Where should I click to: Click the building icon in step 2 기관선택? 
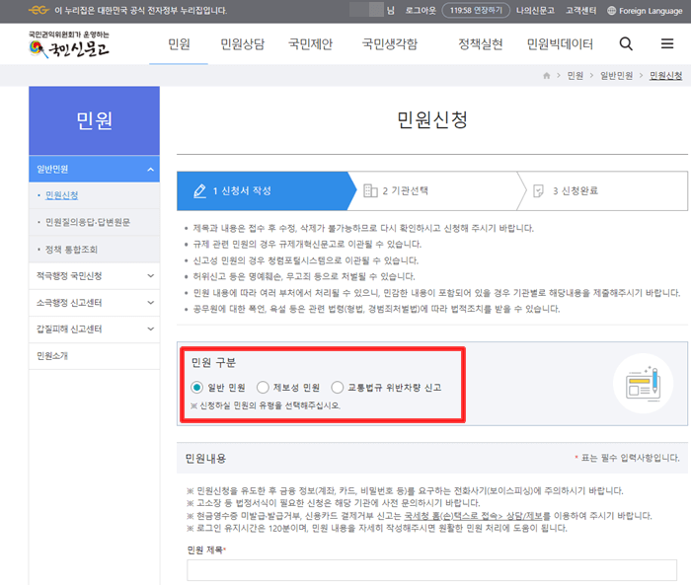click(x=370, y=190)
